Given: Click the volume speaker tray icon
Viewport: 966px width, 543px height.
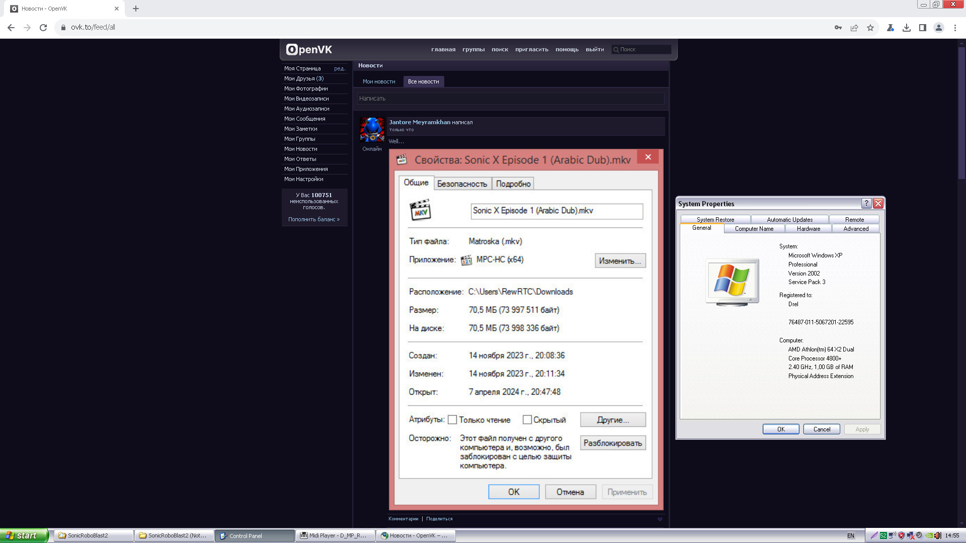Looking at the screenshot, I should (x=938, y=535).
